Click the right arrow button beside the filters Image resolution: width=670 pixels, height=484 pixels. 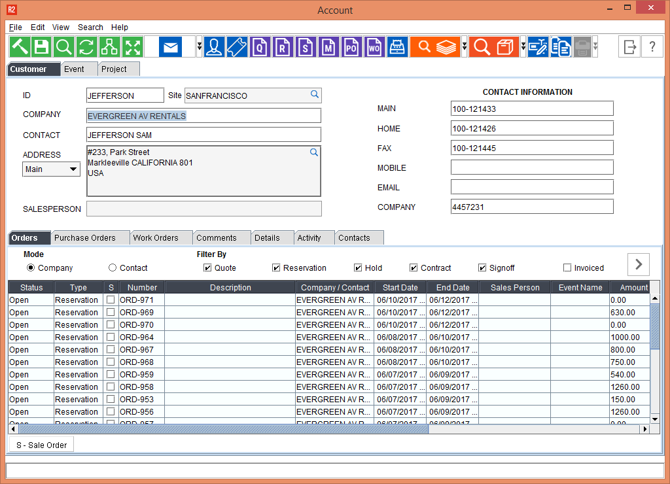(638, 264)
